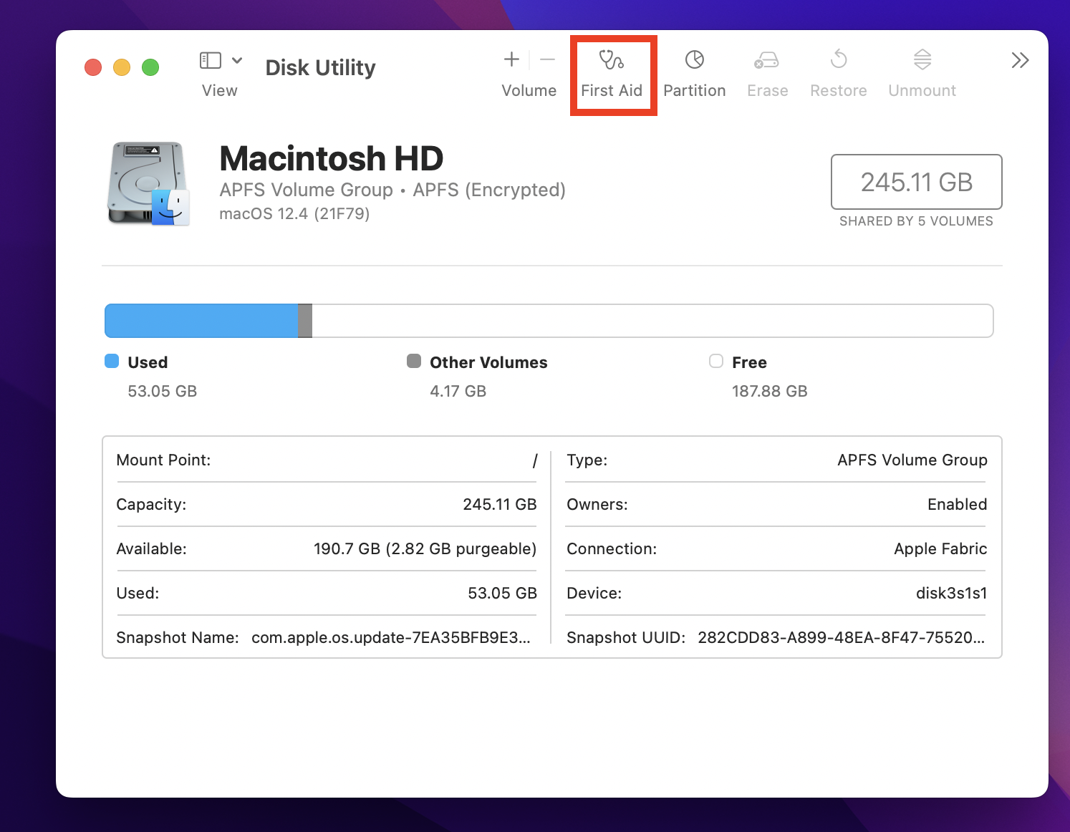The width and height of the screenshot is (1070, 832).
Task: Click the white Free legend swatch
Action: (716, 361)
